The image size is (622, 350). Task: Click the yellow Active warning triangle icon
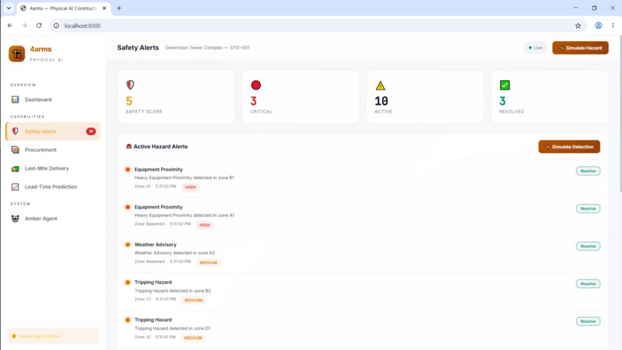pyautogui.click(x=380, y=86)
